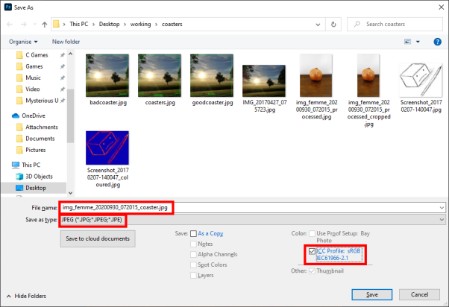This screenshot has height=307, width=449.
Task: Click the sidebar scroll down arrow
Action: pyautogui.click(x=70, y=193)
